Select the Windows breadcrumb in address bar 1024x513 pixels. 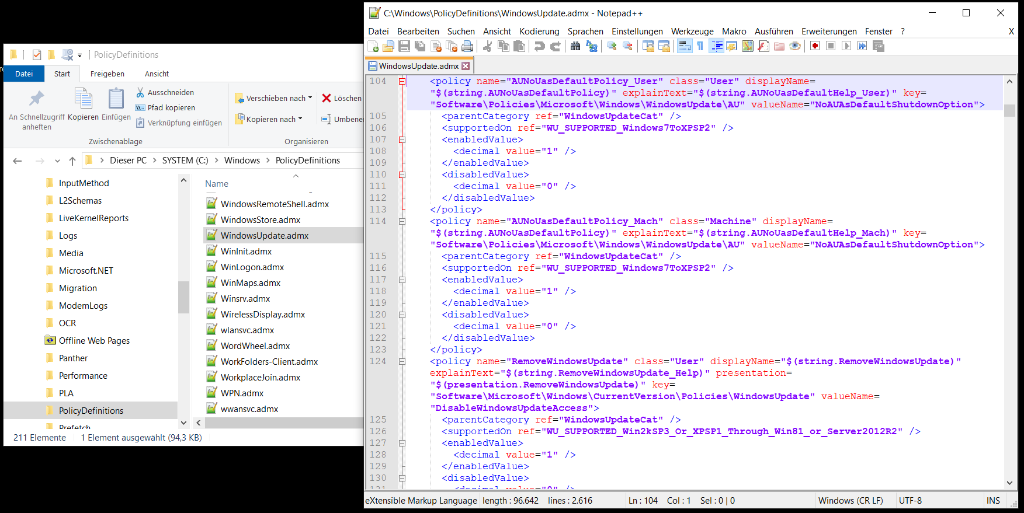pos(242,160)
